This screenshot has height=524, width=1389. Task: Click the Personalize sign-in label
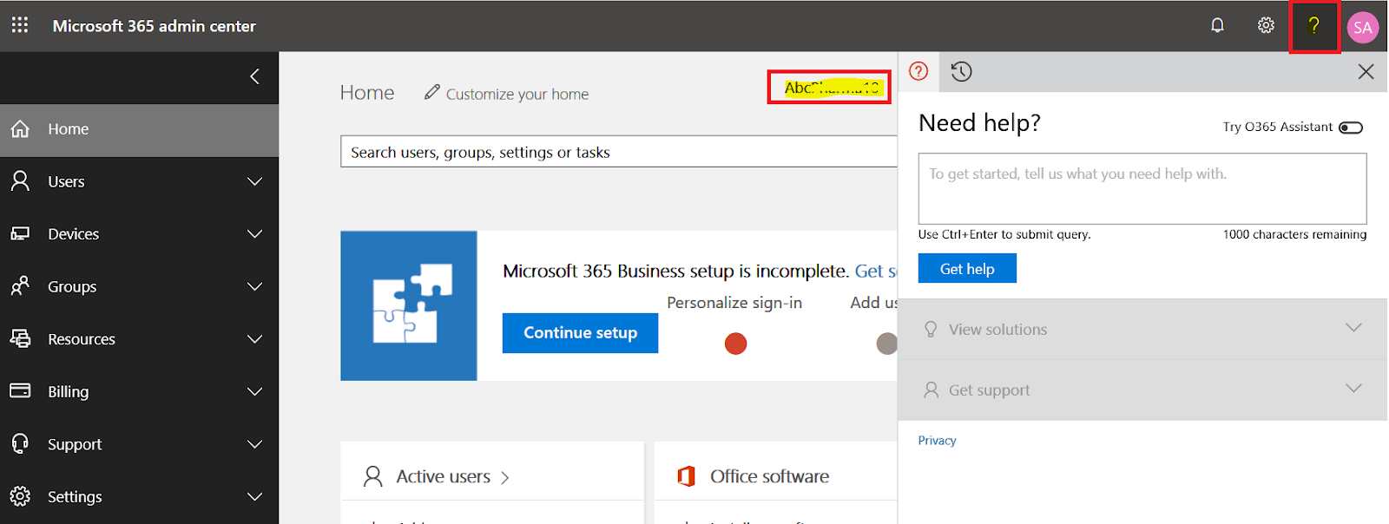[734, 303]
